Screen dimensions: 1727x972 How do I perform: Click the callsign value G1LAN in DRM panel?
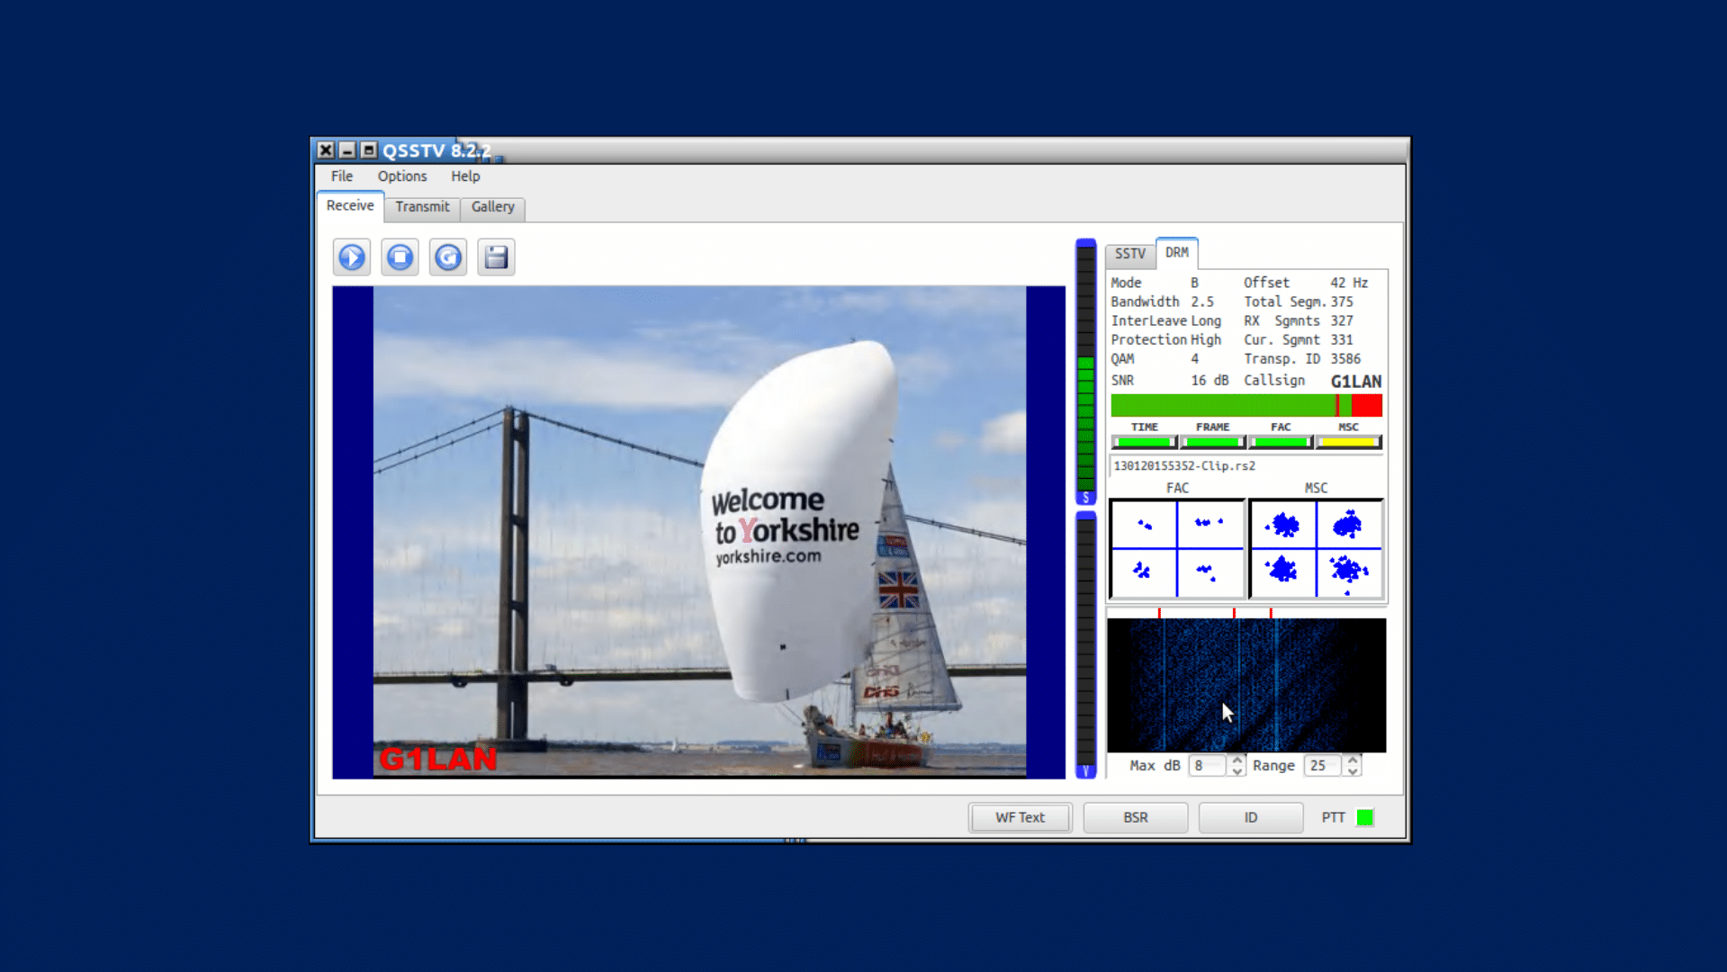(1356, 382)
